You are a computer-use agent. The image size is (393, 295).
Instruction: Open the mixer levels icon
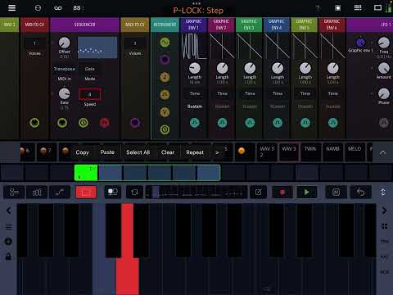(x=37, y=193)
